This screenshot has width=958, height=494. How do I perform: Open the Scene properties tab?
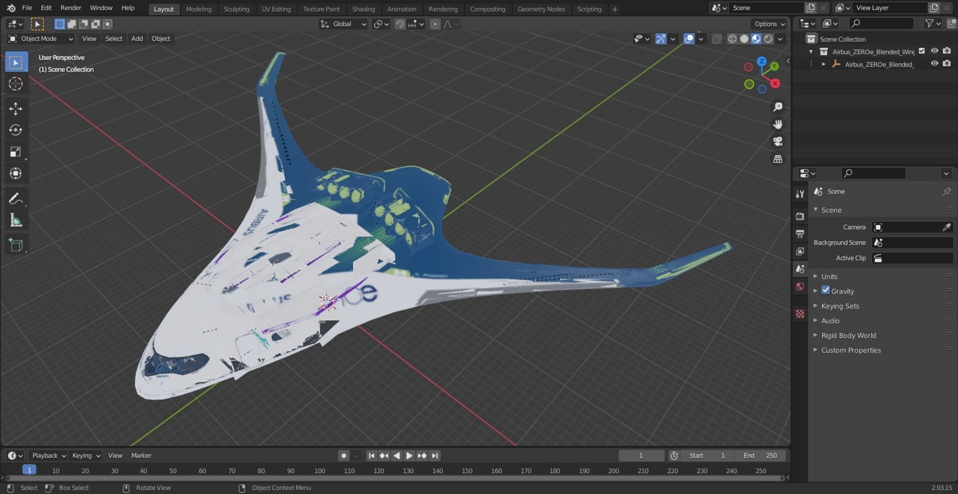[x=800, y=269]
